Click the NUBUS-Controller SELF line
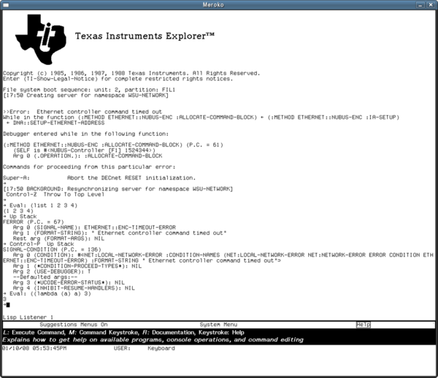This screenshot has height=378, width=438. click(84, 150)
